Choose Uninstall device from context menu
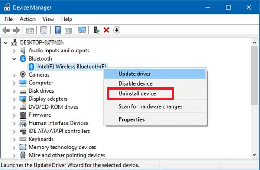 155,93
